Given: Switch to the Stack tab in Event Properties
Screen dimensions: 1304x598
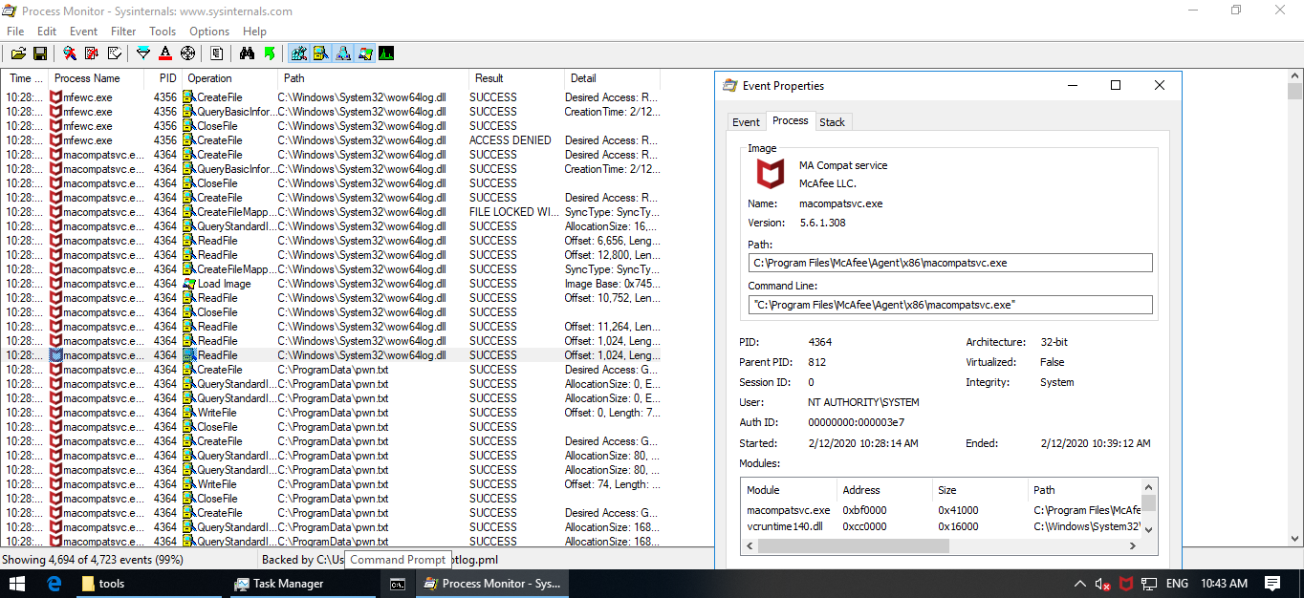Looking at the screenshot, I should coord(833,122).
